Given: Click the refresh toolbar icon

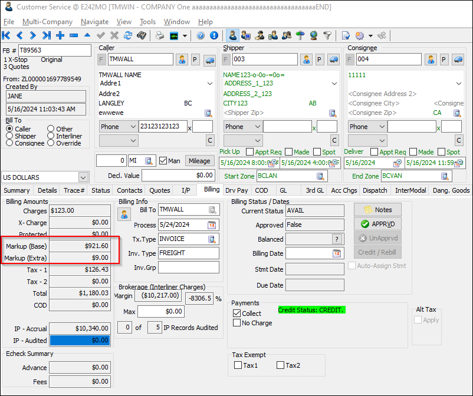Looking at the screenshot, I should (x=128, y=35).
